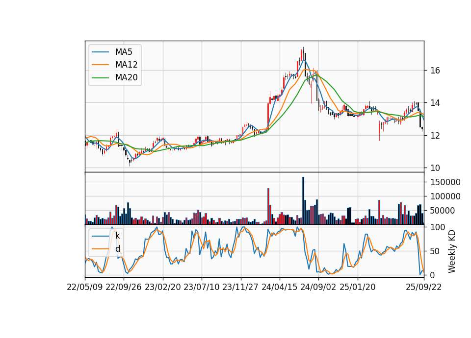Viewport: 471px width, 338px height.
Task: Click the 25/01/20 date tick label
Action: 358,287
